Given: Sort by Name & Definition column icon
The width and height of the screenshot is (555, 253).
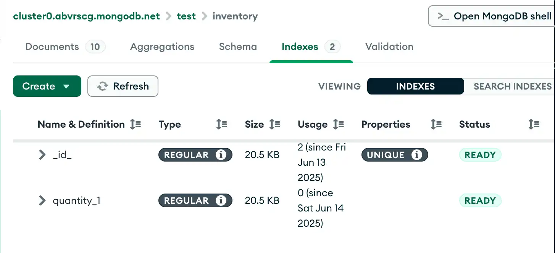Looking at the screenshot, I should coord(136,124).
